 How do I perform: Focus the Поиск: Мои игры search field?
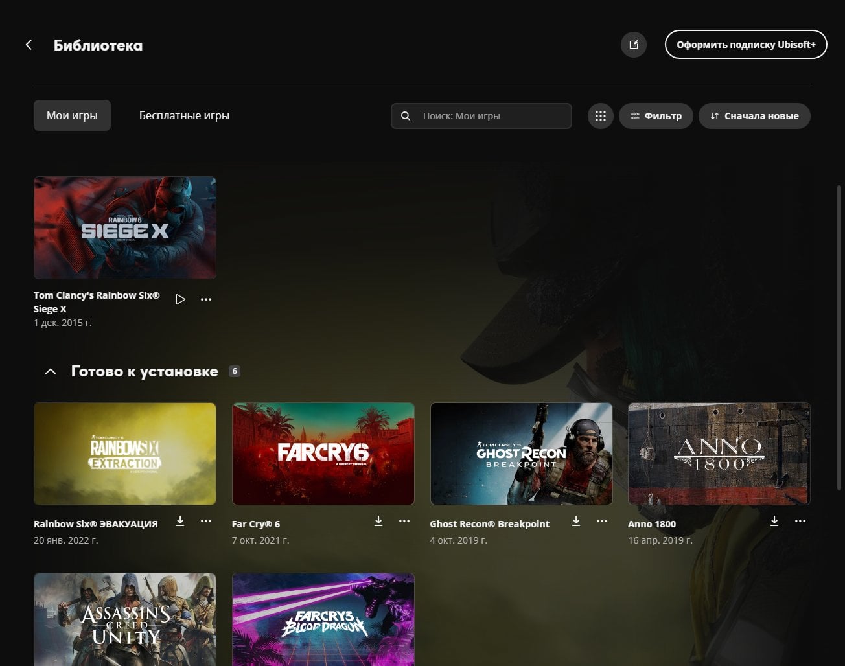click(481, 116)
